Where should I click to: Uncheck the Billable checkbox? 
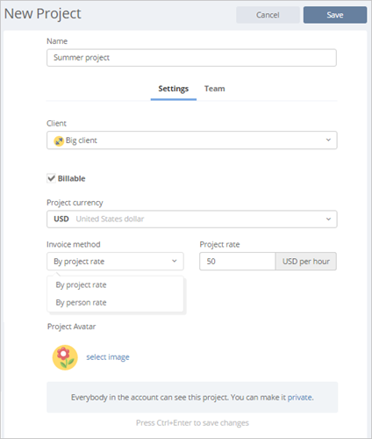51,178
